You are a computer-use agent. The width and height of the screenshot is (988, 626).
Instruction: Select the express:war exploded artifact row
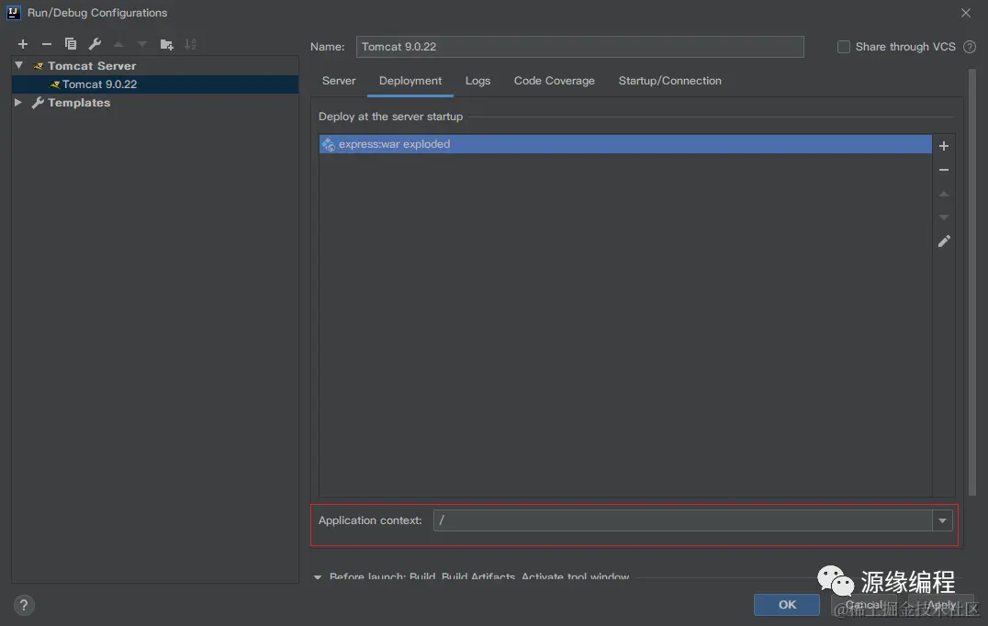[625, 144]
